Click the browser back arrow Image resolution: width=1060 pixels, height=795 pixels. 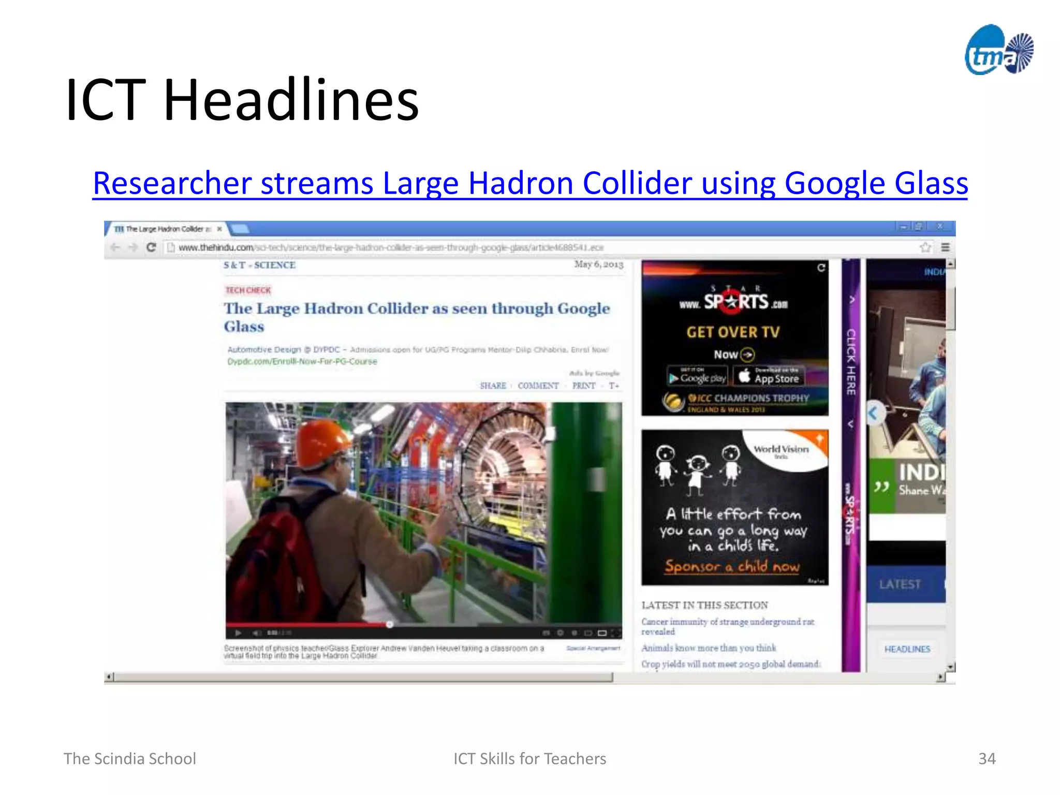(115, 247)
